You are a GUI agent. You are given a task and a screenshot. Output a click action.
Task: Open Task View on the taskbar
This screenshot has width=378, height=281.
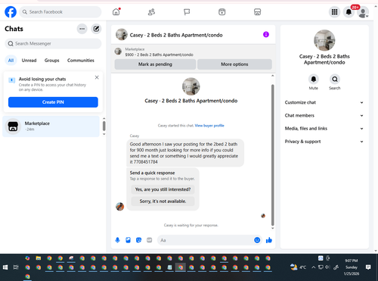pos(16,267)
